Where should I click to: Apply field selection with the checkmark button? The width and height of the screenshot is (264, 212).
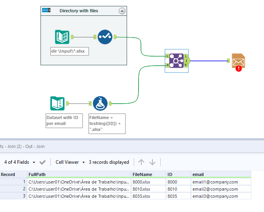click(x=42, y=162)
